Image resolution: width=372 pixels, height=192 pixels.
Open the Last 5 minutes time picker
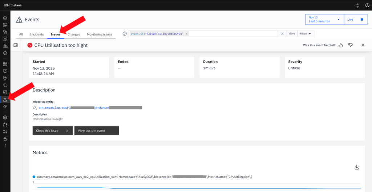(324, 20)
